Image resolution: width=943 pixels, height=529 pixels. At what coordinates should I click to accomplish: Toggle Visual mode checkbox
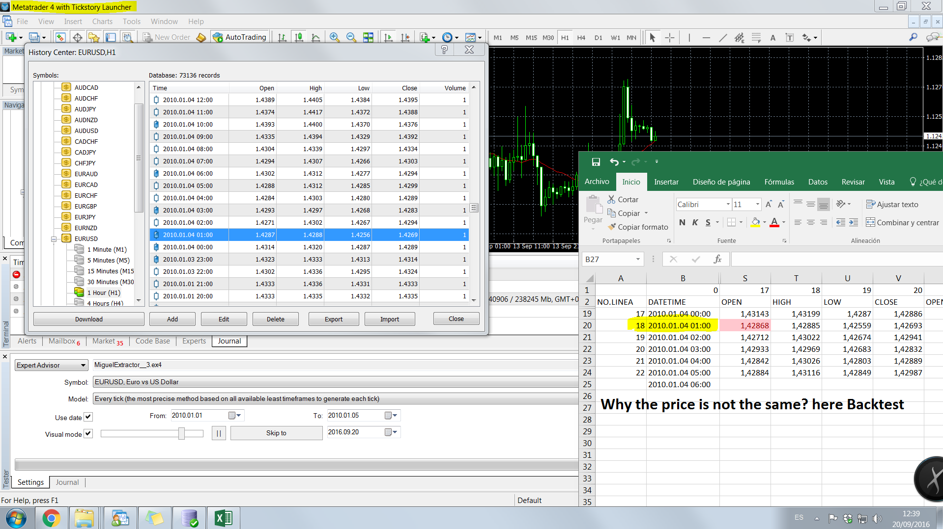[88, 434]
